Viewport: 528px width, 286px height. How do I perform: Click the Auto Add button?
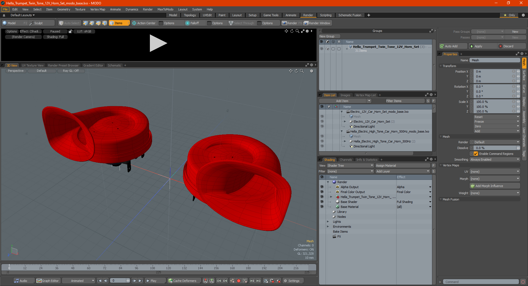coord(453,46)
